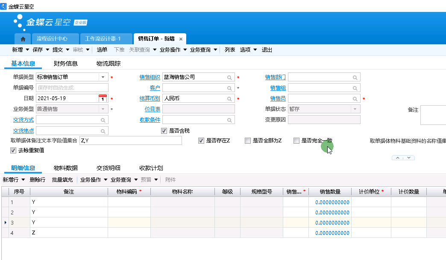Open 客户 link label
Viewport: 446px width, 260px height.
tap(155, 88)
